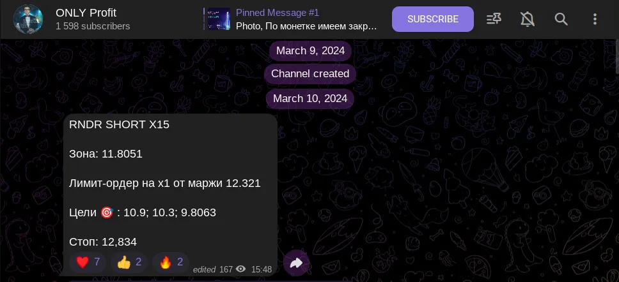Forward the RNDR SHORT message with the share arrow
This screenshot has height=282, width=619.
[x=296, y=263]
